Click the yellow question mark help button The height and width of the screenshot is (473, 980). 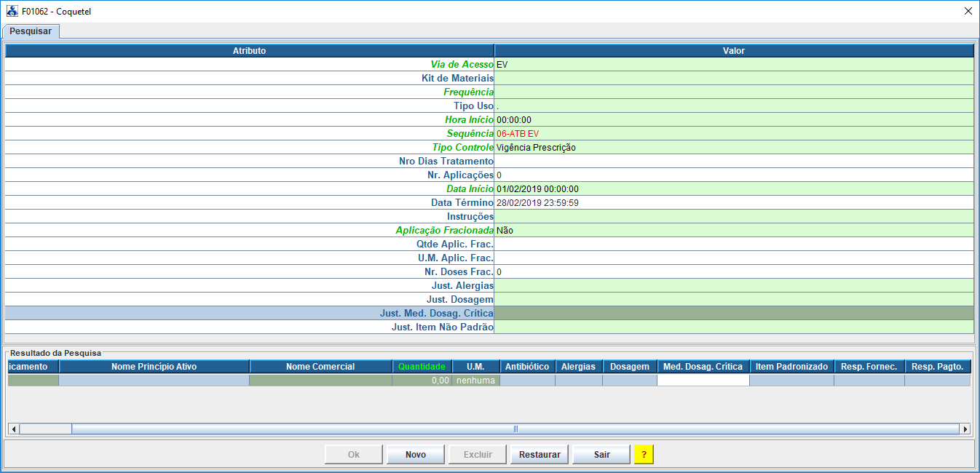644,454
